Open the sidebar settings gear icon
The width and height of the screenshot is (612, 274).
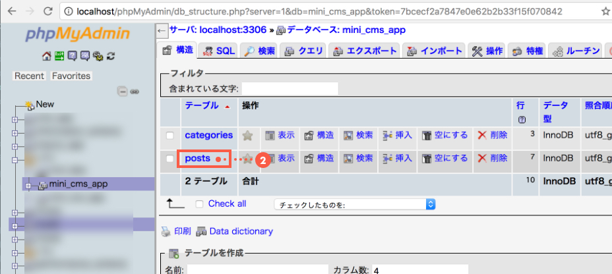coord(98,56)
